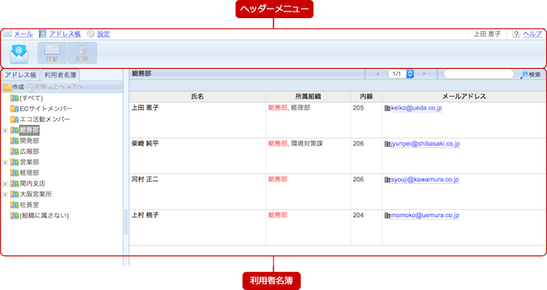This screenshot has height=290, width=547.
Task: Click the folder icon of 開発部
Action: [x=14, y=141]
